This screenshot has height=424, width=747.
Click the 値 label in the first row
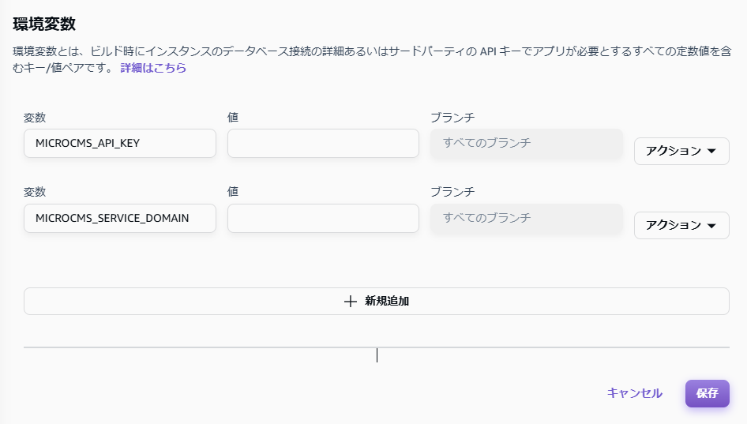(x=233, y=118)
